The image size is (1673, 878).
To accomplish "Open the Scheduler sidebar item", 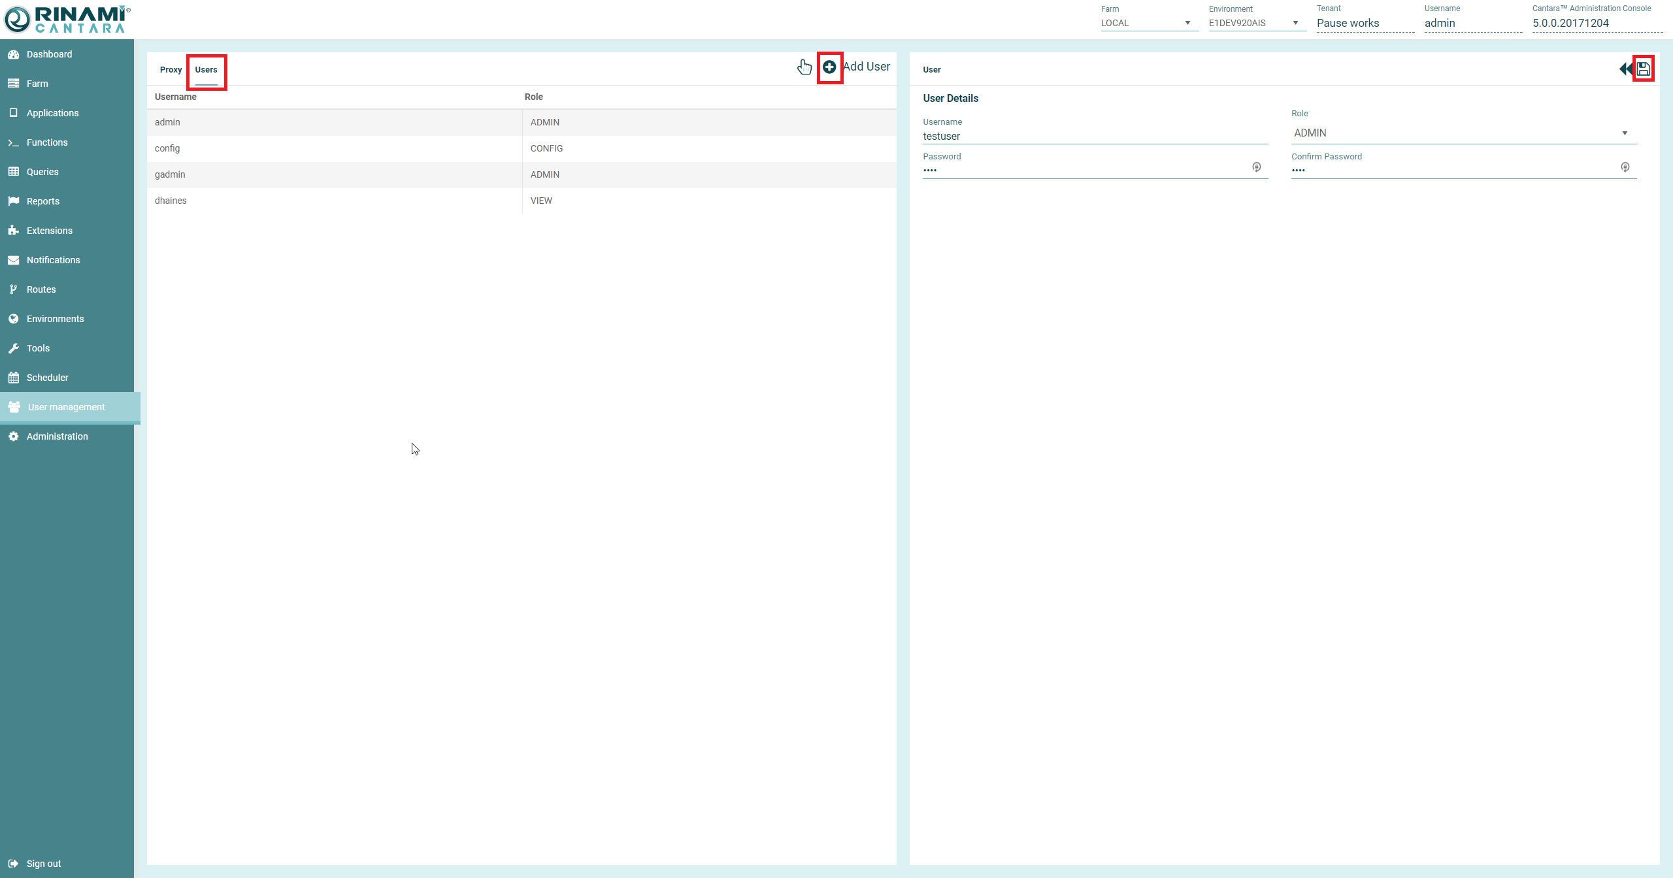I will 47,378.
